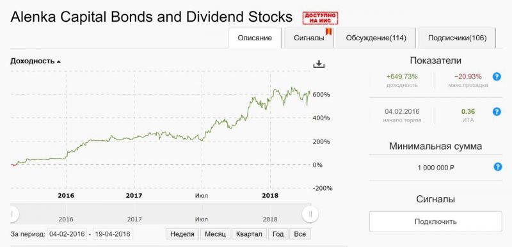Viewport: 512px width, 247px height.
Task: Set chart range to Месяц
Action: [215, 234]
